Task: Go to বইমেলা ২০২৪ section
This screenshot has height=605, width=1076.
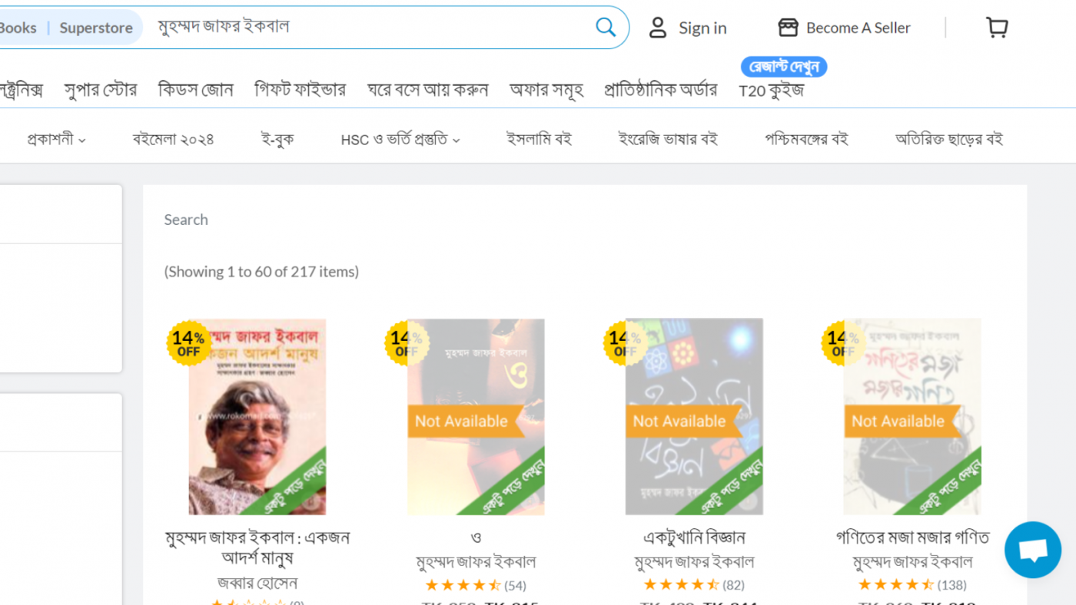Action: (173, 139)
